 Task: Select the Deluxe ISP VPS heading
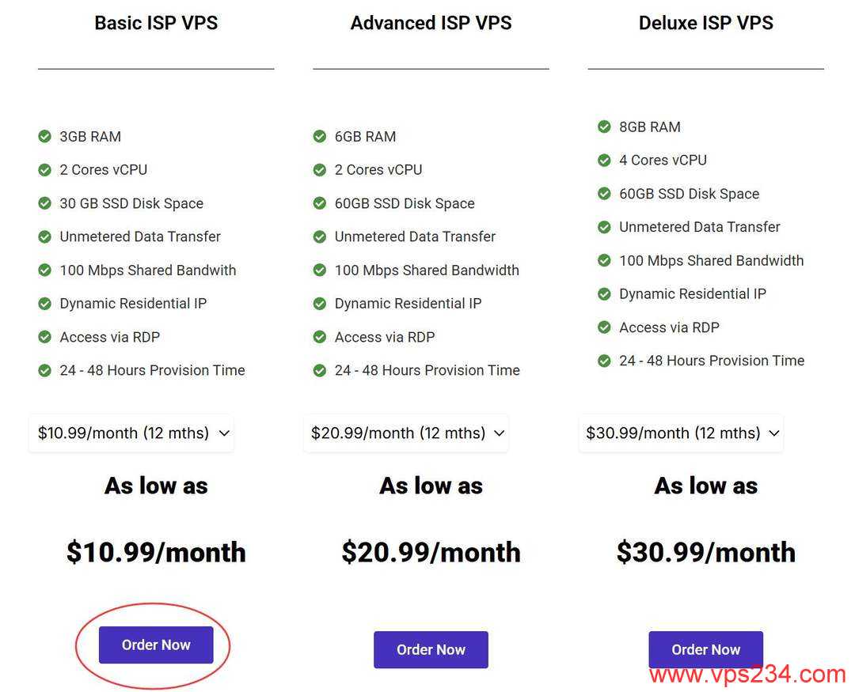(x=705, y=23)
